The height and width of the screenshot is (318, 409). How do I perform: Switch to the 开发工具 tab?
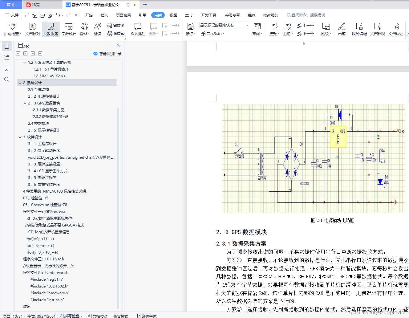209,15
